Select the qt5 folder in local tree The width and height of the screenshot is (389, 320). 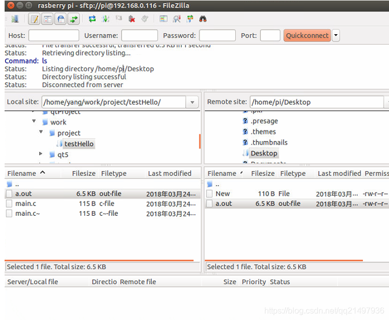[63, 155]
